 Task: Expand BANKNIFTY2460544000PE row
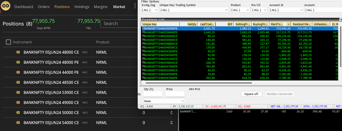(x=143, y=74)
